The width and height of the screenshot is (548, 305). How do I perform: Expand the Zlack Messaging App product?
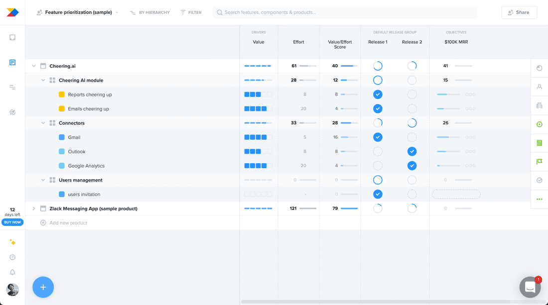click(34, 208)
